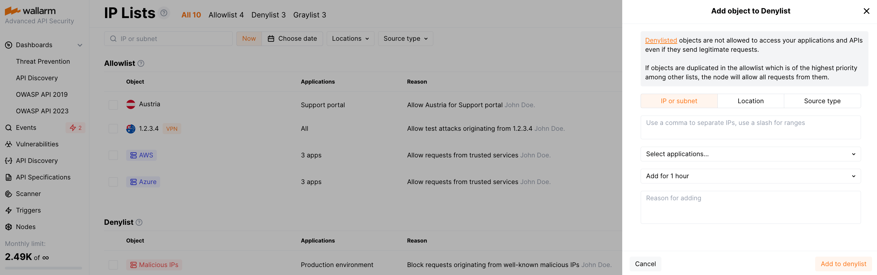Open the Locations filter dropdown
The image size is (877, 275).
350,39
